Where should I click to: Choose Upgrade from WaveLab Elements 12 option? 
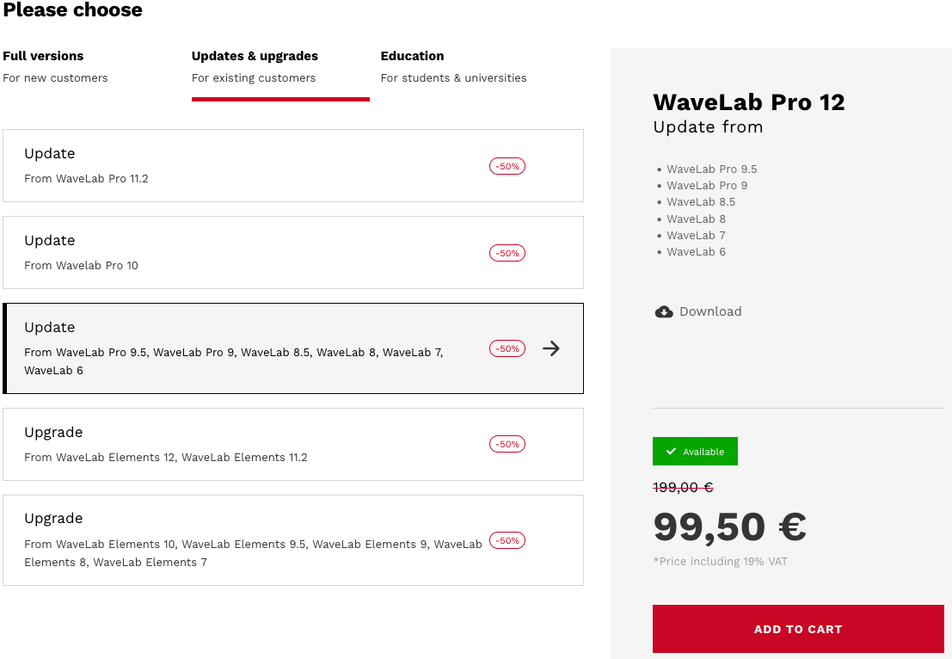[x=258, y=444]
